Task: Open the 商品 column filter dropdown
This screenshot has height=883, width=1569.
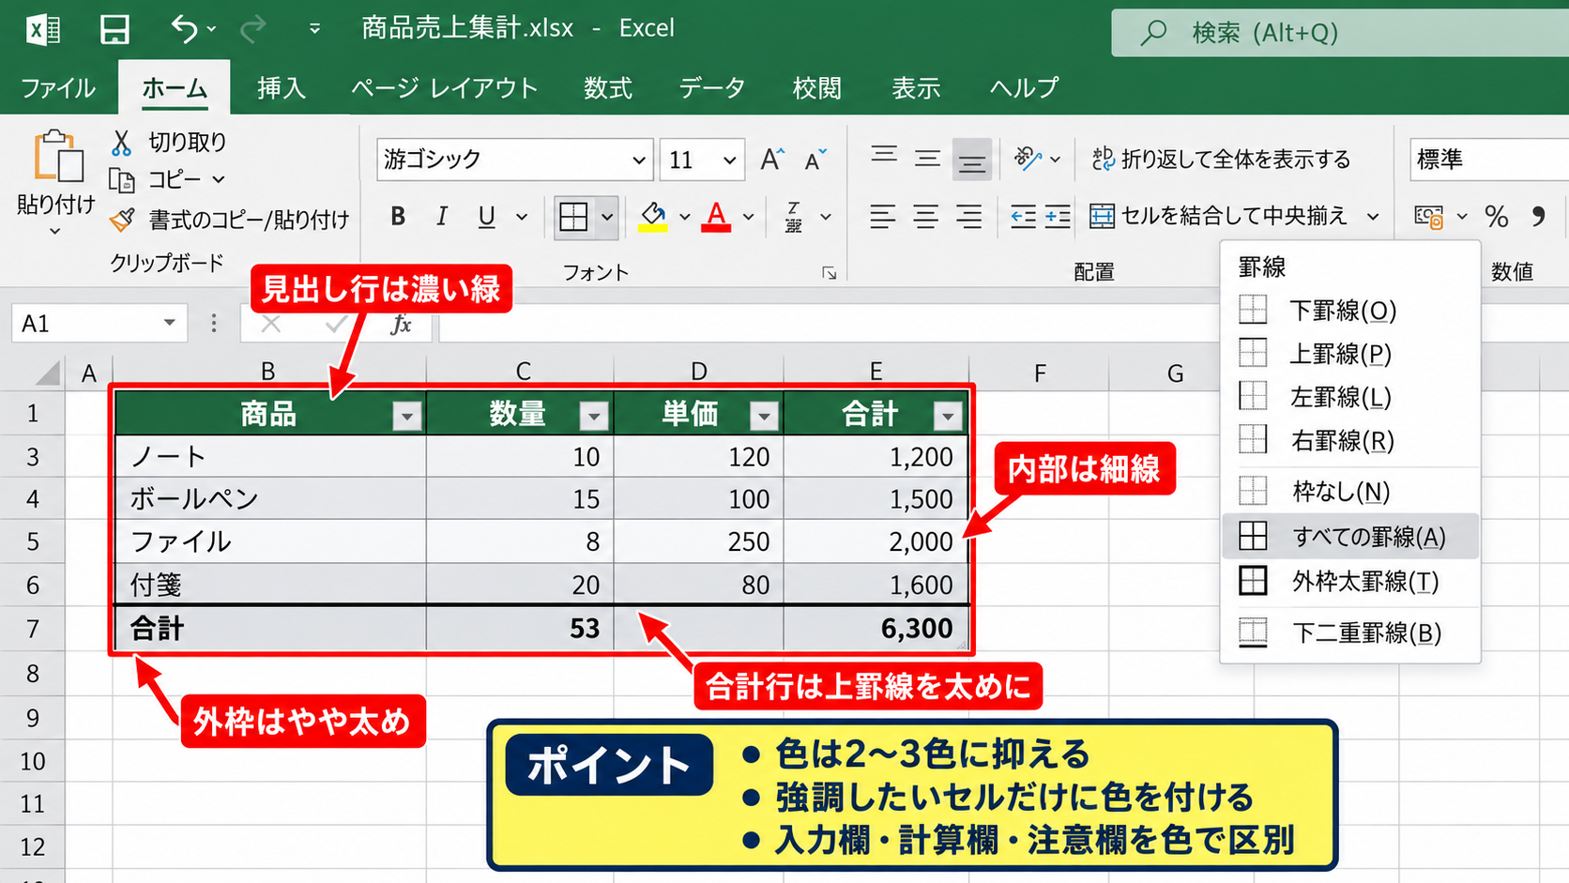Action: (407, 416)
